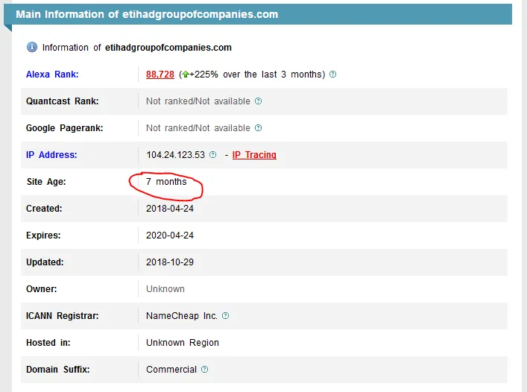The height and width of the screenshot is (392, 527).
Task: Click the IP address 104.24.123.53 text
Action: click(175, 155)
